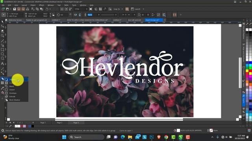
Task: Click the Save disk icon
Action: [x=15, y=9]
